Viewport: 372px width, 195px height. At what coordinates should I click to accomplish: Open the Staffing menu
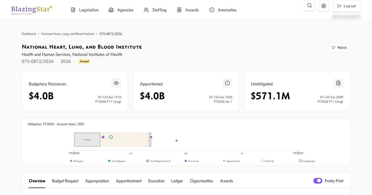click(155, 10)
